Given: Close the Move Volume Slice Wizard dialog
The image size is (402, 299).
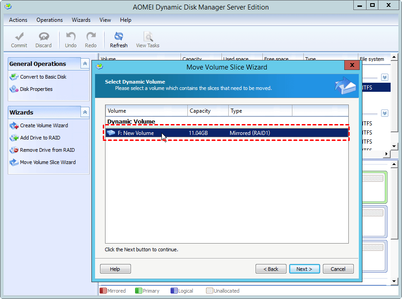Looking at the screenshot, I should (x=352, y=65).
